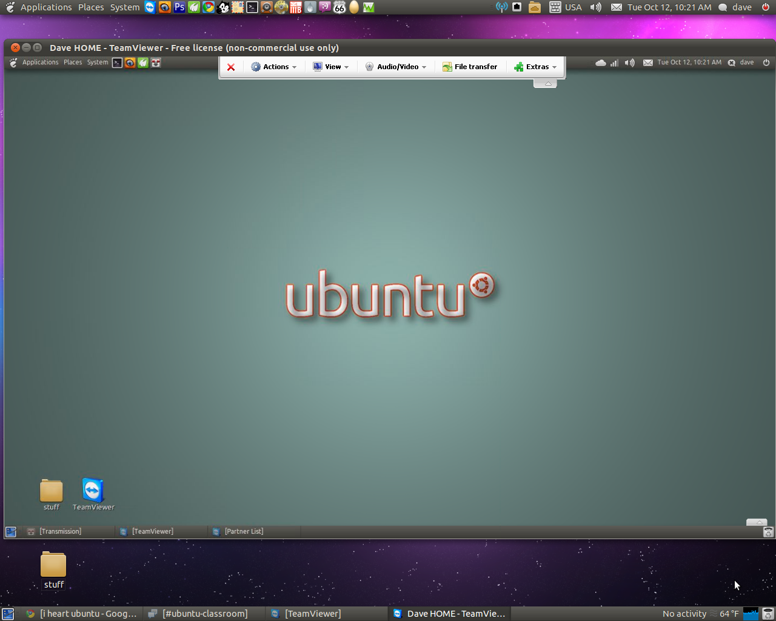
Task: Open the remote dave user menu
Action: 741,62
